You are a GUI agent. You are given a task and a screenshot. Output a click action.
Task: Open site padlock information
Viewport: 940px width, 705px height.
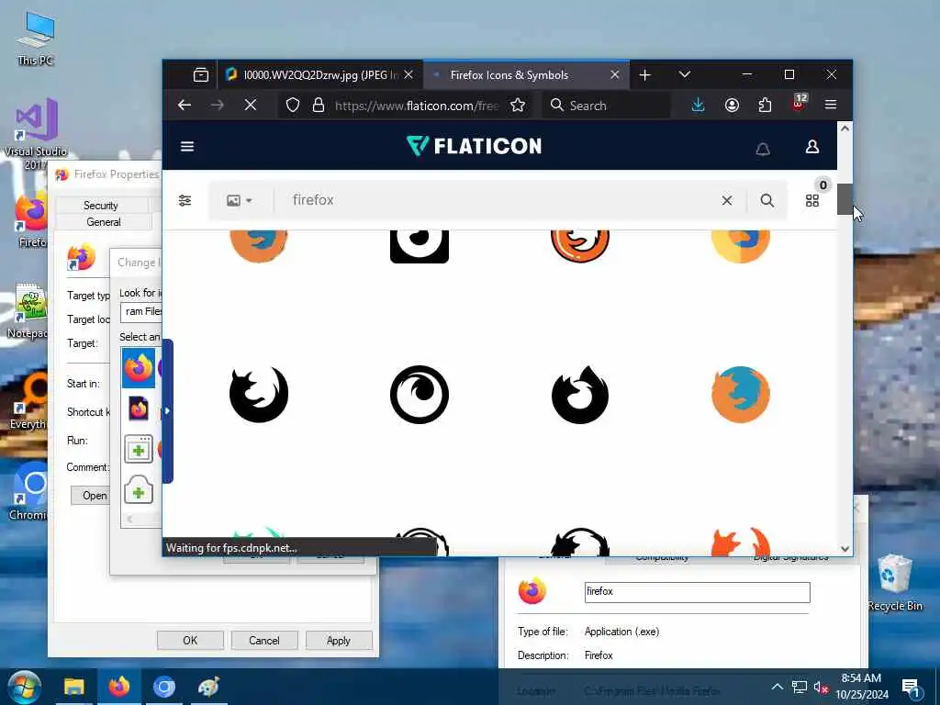(x=319, y=105)
